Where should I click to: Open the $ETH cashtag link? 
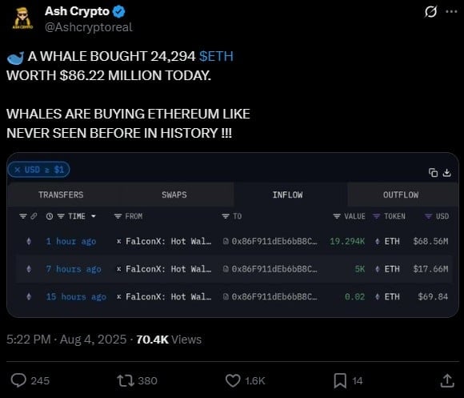click(x=216, y=56)
